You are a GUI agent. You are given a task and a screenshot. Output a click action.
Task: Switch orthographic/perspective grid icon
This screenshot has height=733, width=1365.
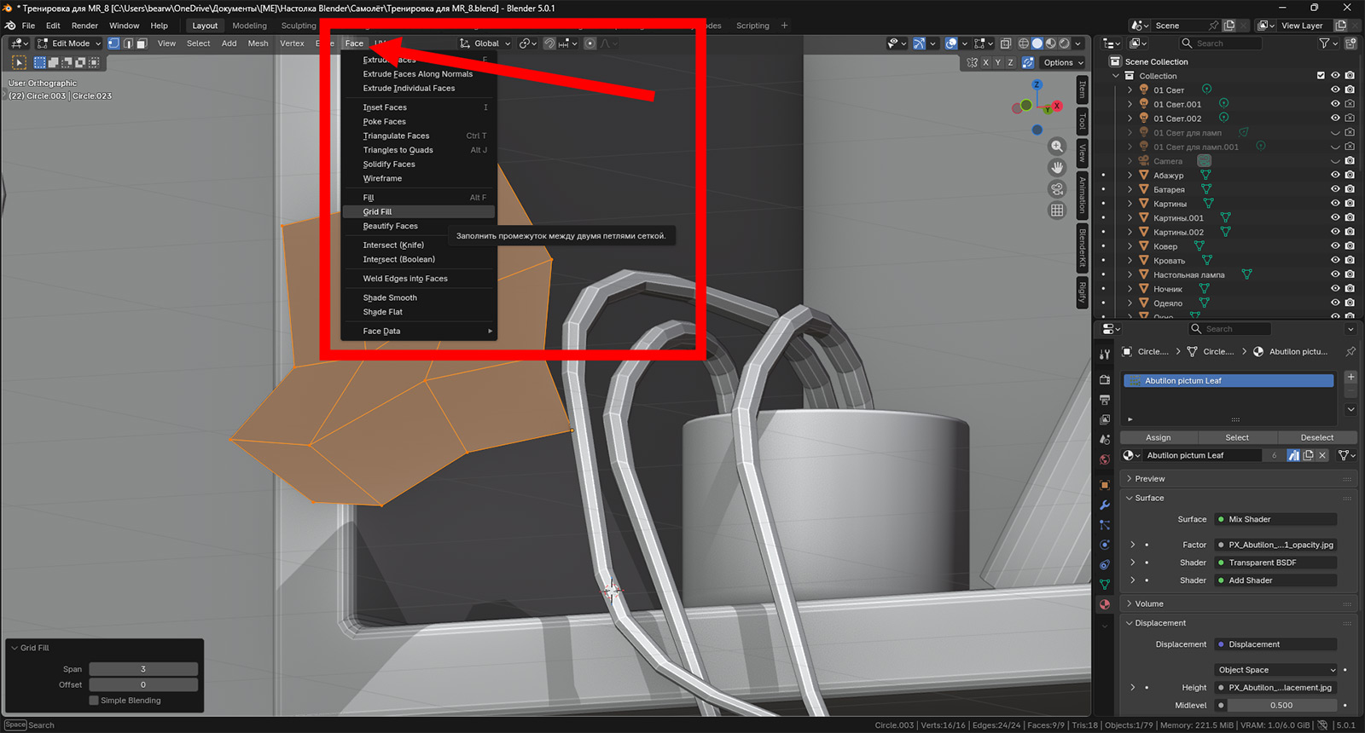tap(1057, 211)
